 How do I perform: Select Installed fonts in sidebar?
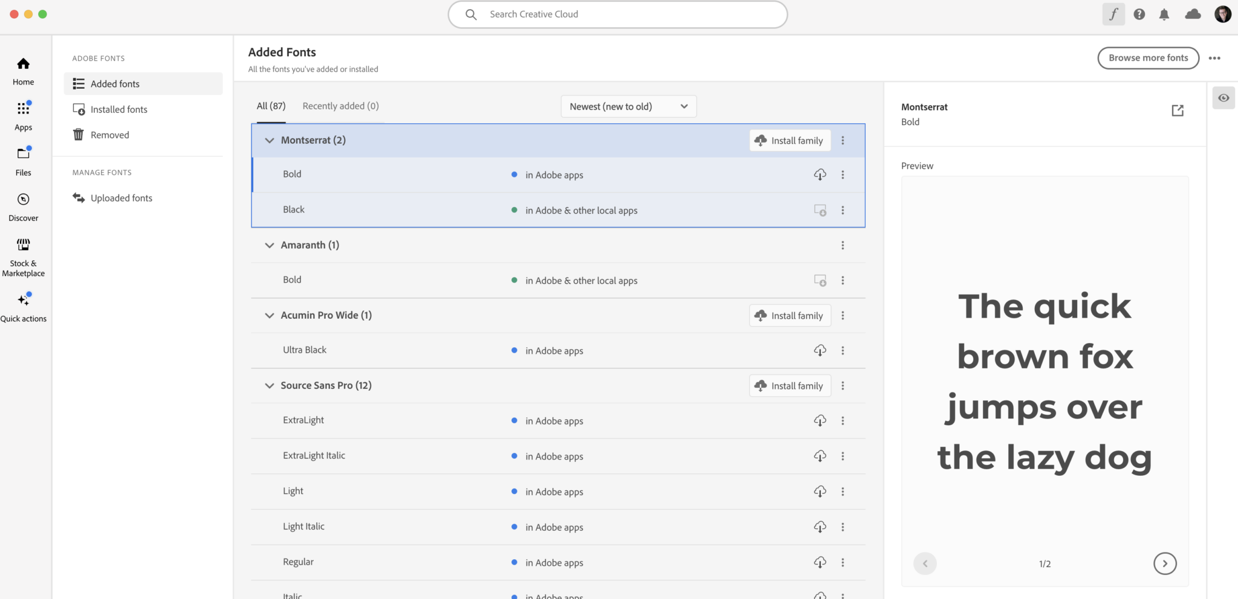tap(118, 109)
